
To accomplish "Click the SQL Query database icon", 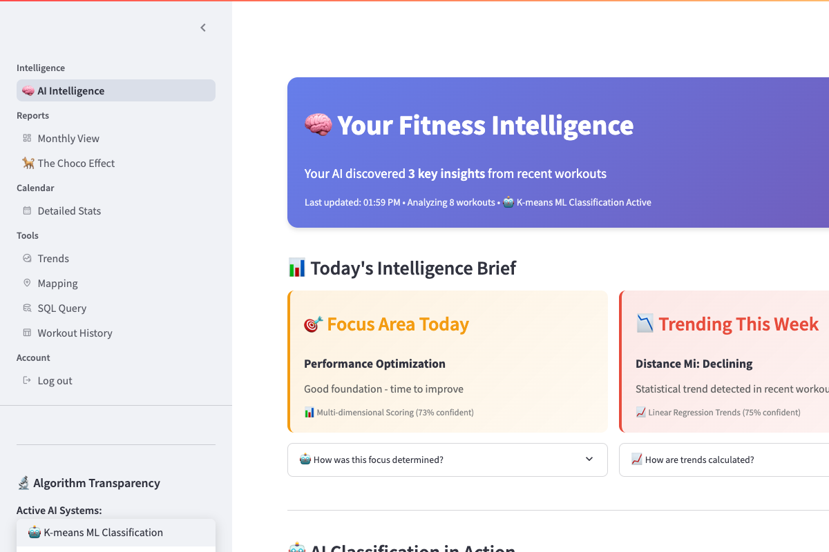I will 27,308.
